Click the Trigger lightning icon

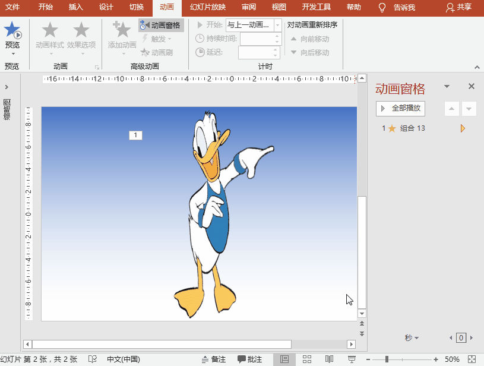coord(145,39)
